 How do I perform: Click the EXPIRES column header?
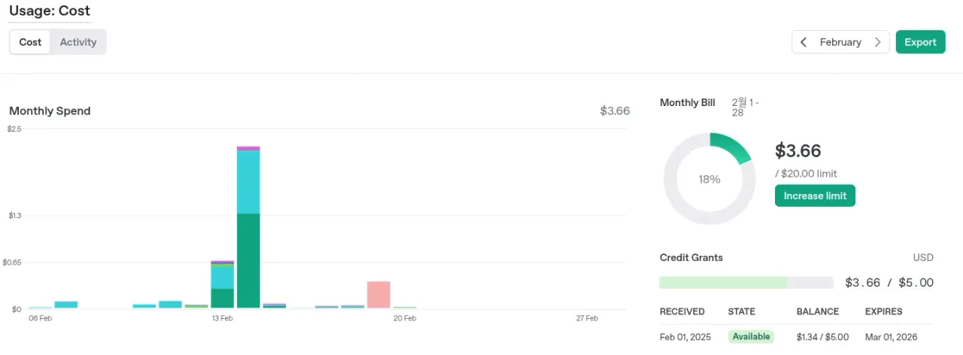pos(883,311)
